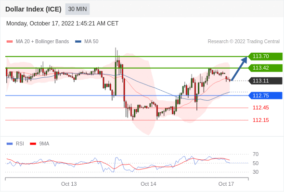Click the 112.45 red support label
The height and width of the screenshot is (192, 284).
261,108
